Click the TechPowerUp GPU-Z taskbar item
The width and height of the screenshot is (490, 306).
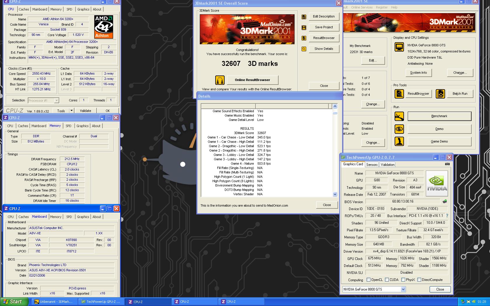[x=101, y=302]
